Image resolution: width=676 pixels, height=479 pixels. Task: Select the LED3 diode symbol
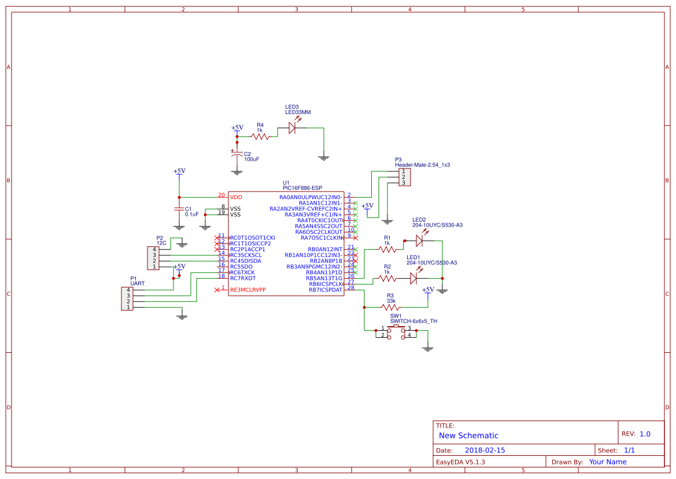pyautogui.click(x=293, y=127)
